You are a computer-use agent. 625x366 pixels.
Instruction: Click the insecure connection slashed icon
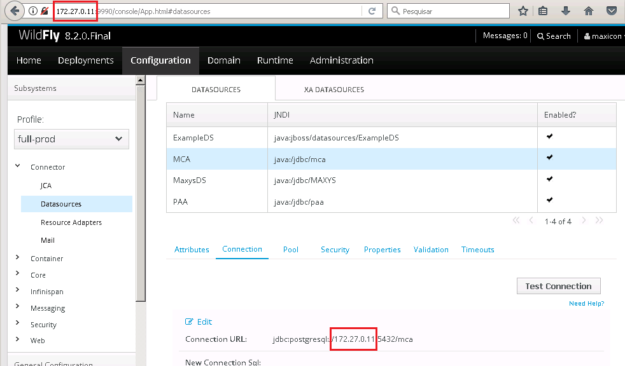tap(45, 11)
